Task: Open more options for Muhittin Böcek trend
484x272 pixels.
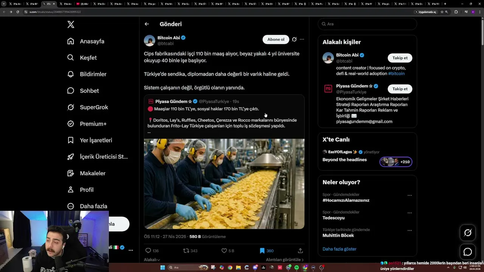Action: tap(410, 230)
